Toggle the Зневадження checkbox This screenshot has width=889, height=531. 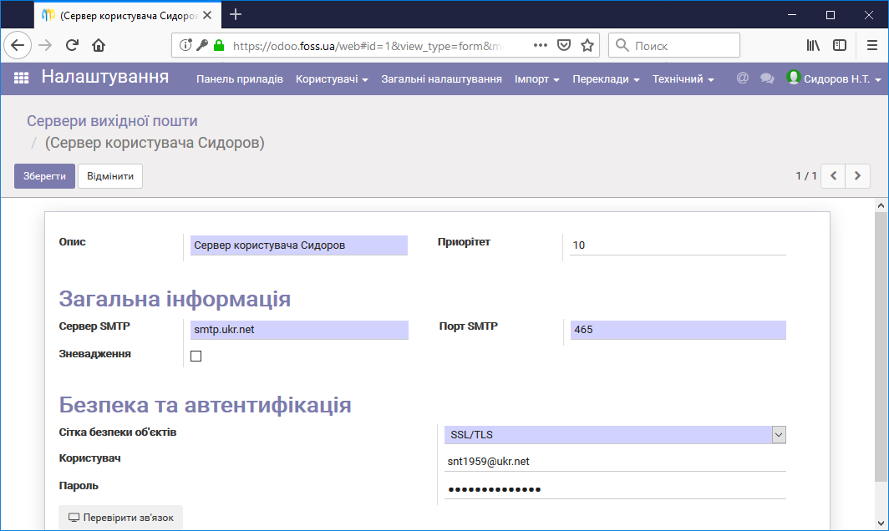[196, 356]
